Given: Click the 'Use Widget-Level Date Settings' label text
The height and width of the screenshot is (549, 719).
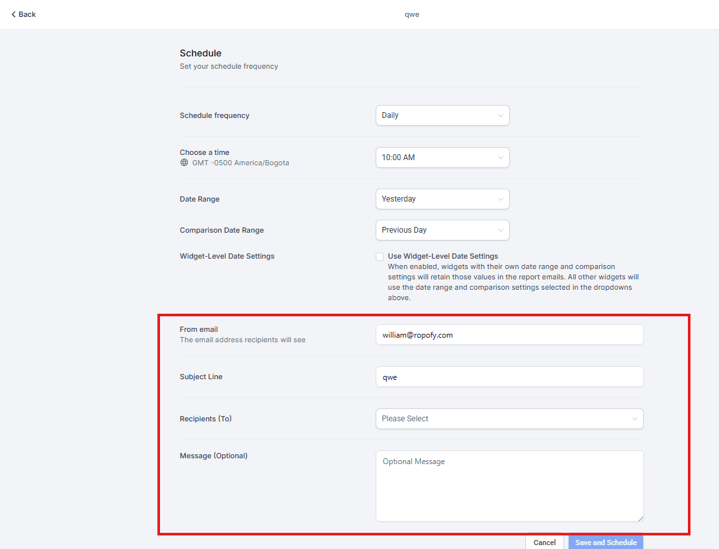Looking at the screenshot, I should [x=442, y=256].
